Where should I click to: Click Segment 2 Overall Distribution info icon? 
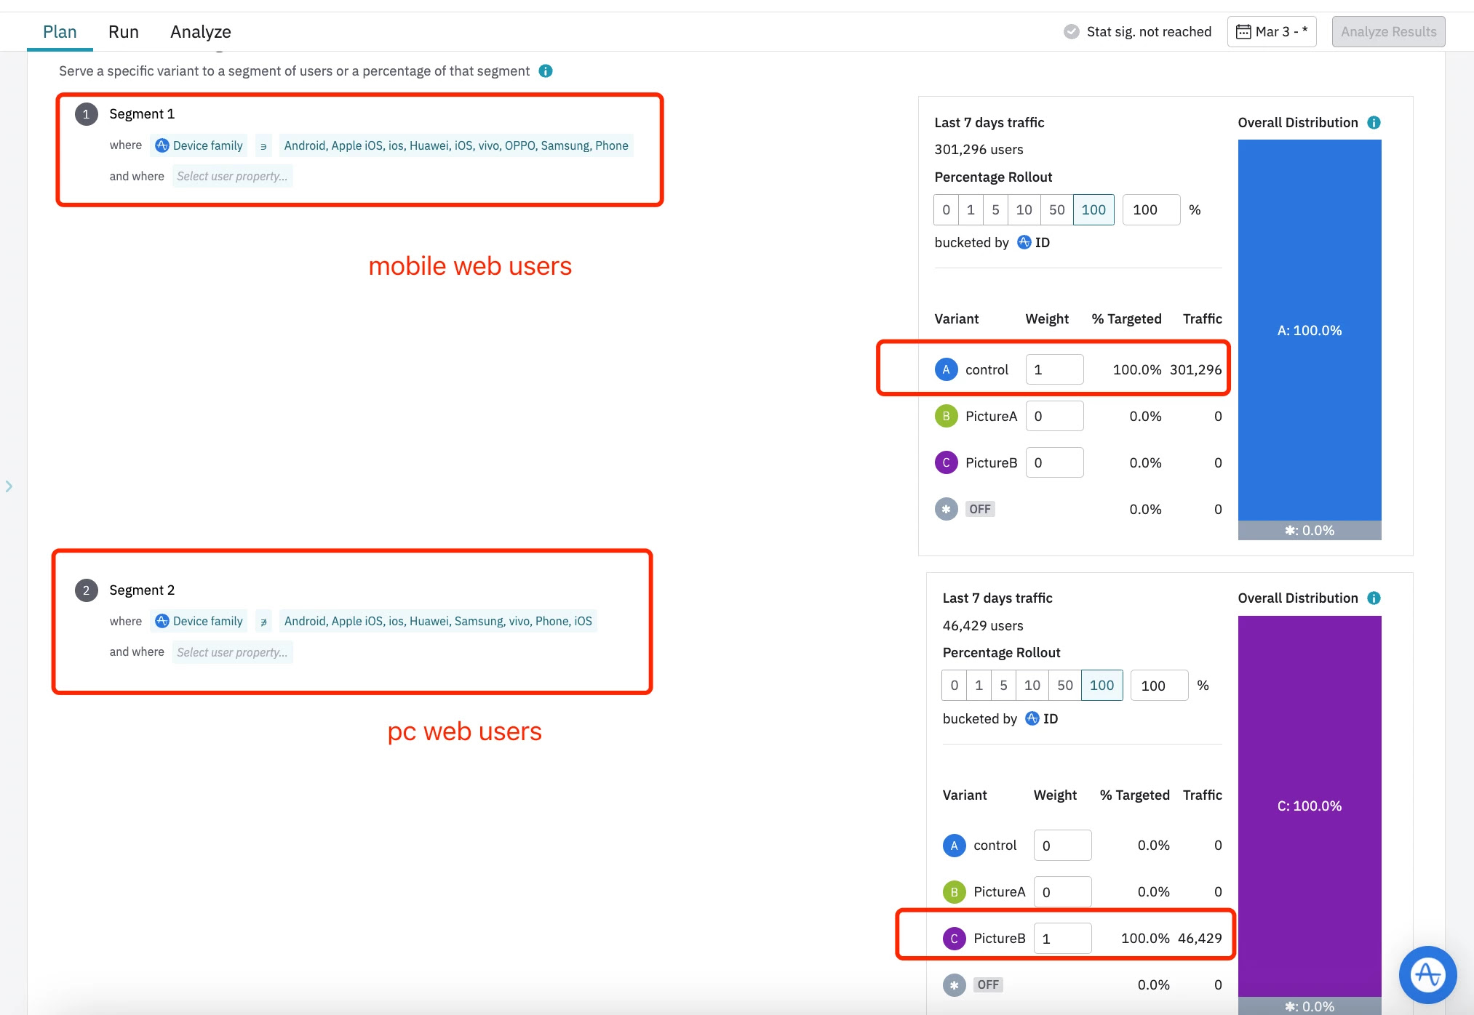pos(1374,598)
